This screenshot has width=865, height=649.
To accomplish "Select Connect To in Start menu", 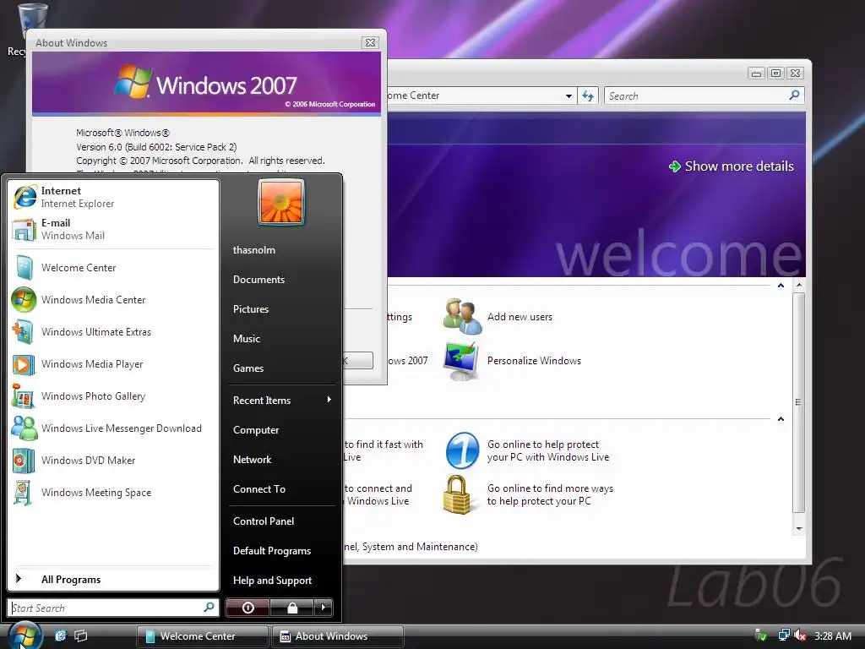I will click(259, 489).
